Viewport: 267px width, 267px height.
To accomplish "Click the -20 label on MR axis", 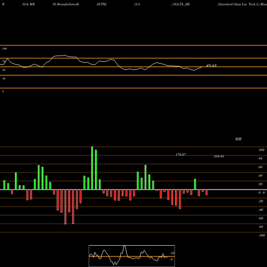I will (x=261, y=201).
